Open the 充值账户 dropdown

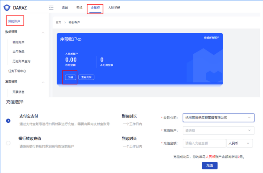218,131
